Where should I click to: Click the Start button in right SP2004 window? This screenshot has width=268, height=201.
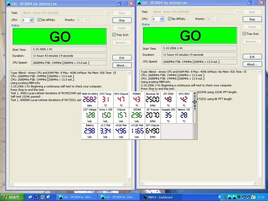tap(252, 12)
